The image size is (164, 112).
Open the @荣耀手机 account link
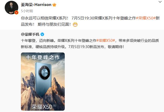[30, 34]
